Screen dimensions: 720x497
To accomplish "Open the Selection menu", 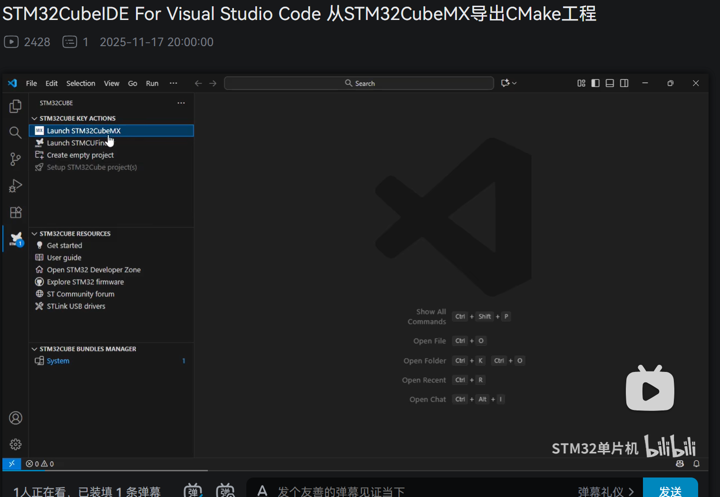I will coord(81,83).
